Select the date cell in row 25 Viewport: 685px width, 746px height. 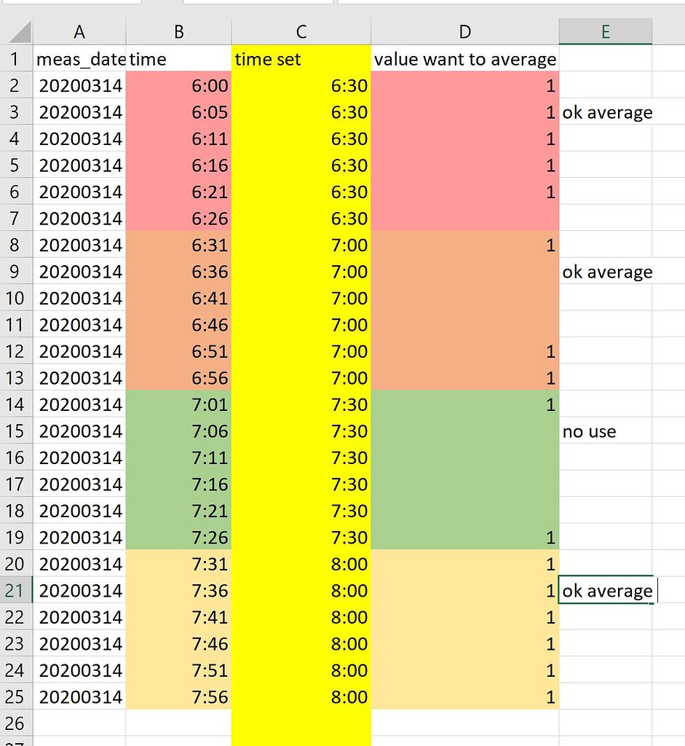point(79,696)
